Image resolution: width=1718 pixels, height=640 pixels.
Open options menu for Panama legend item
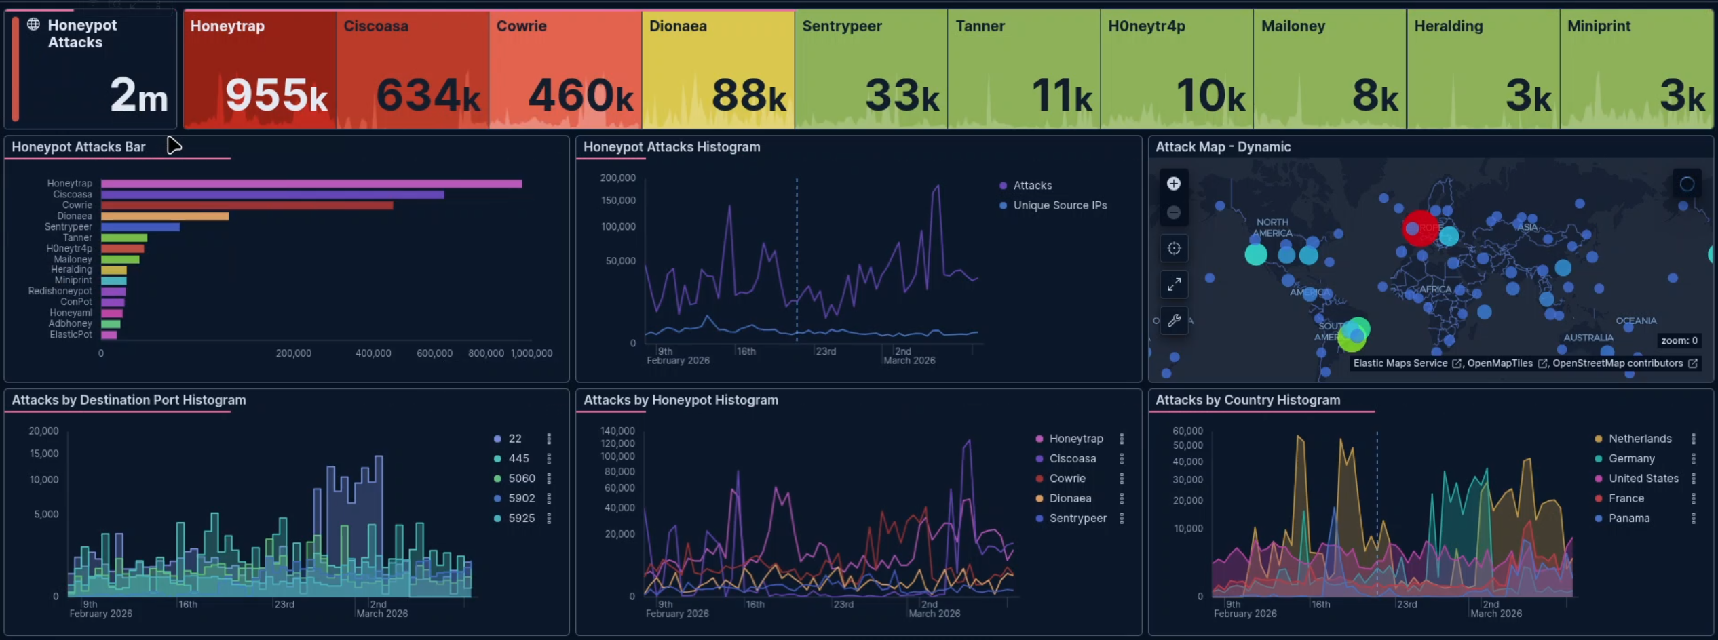pos(1693,519)
